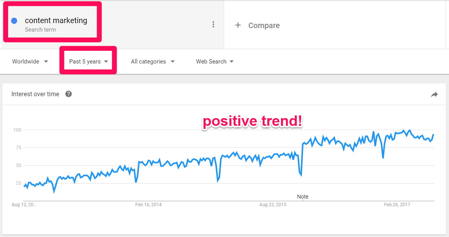The height and width of the screenshot is (237, 449).
Task: Click the share arrow icon
Action: coord(434,95)
